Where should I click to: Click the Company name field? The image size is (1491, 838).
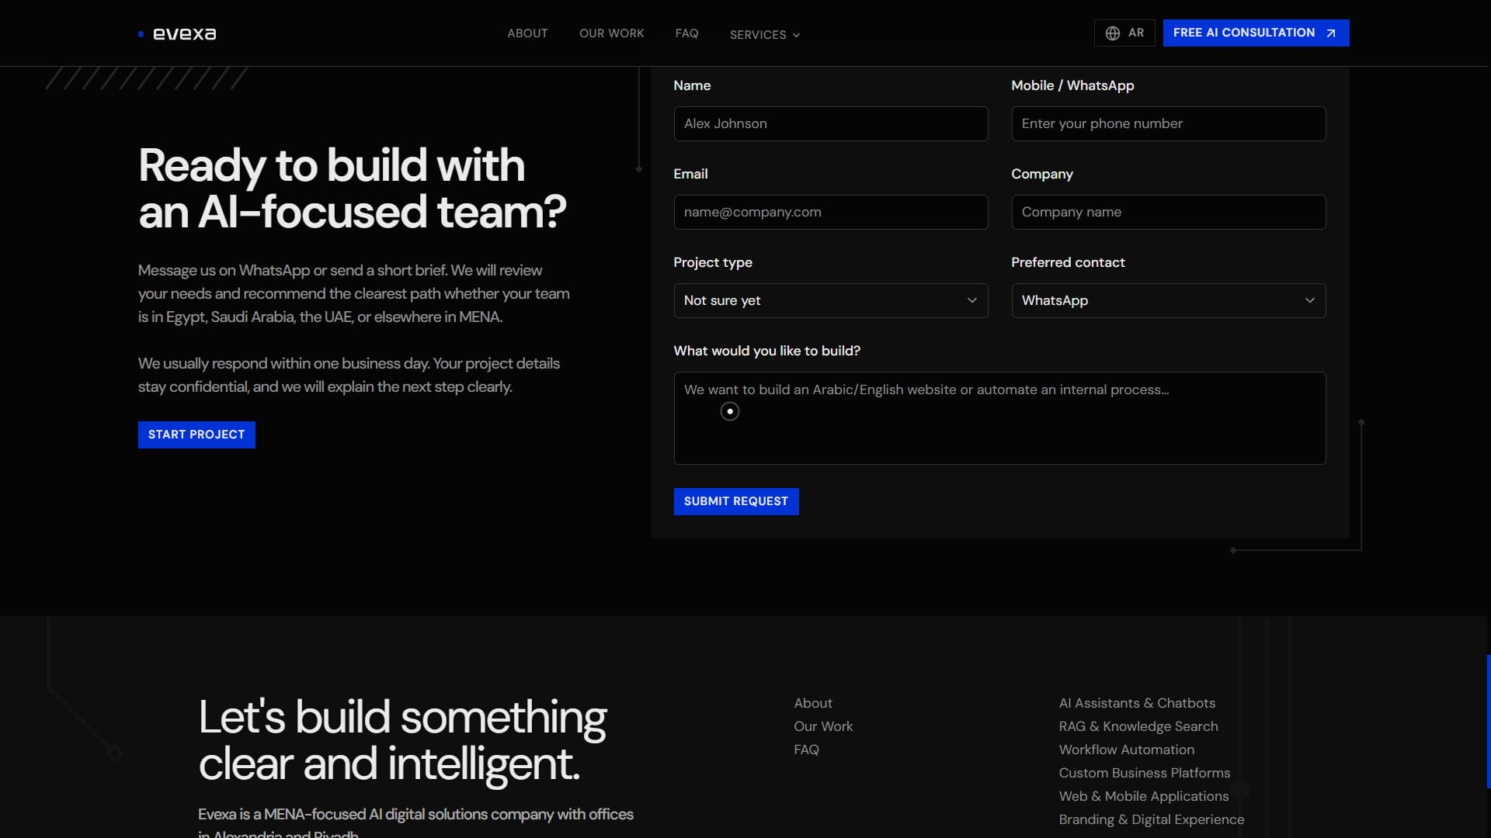[x=1168, y=212]
